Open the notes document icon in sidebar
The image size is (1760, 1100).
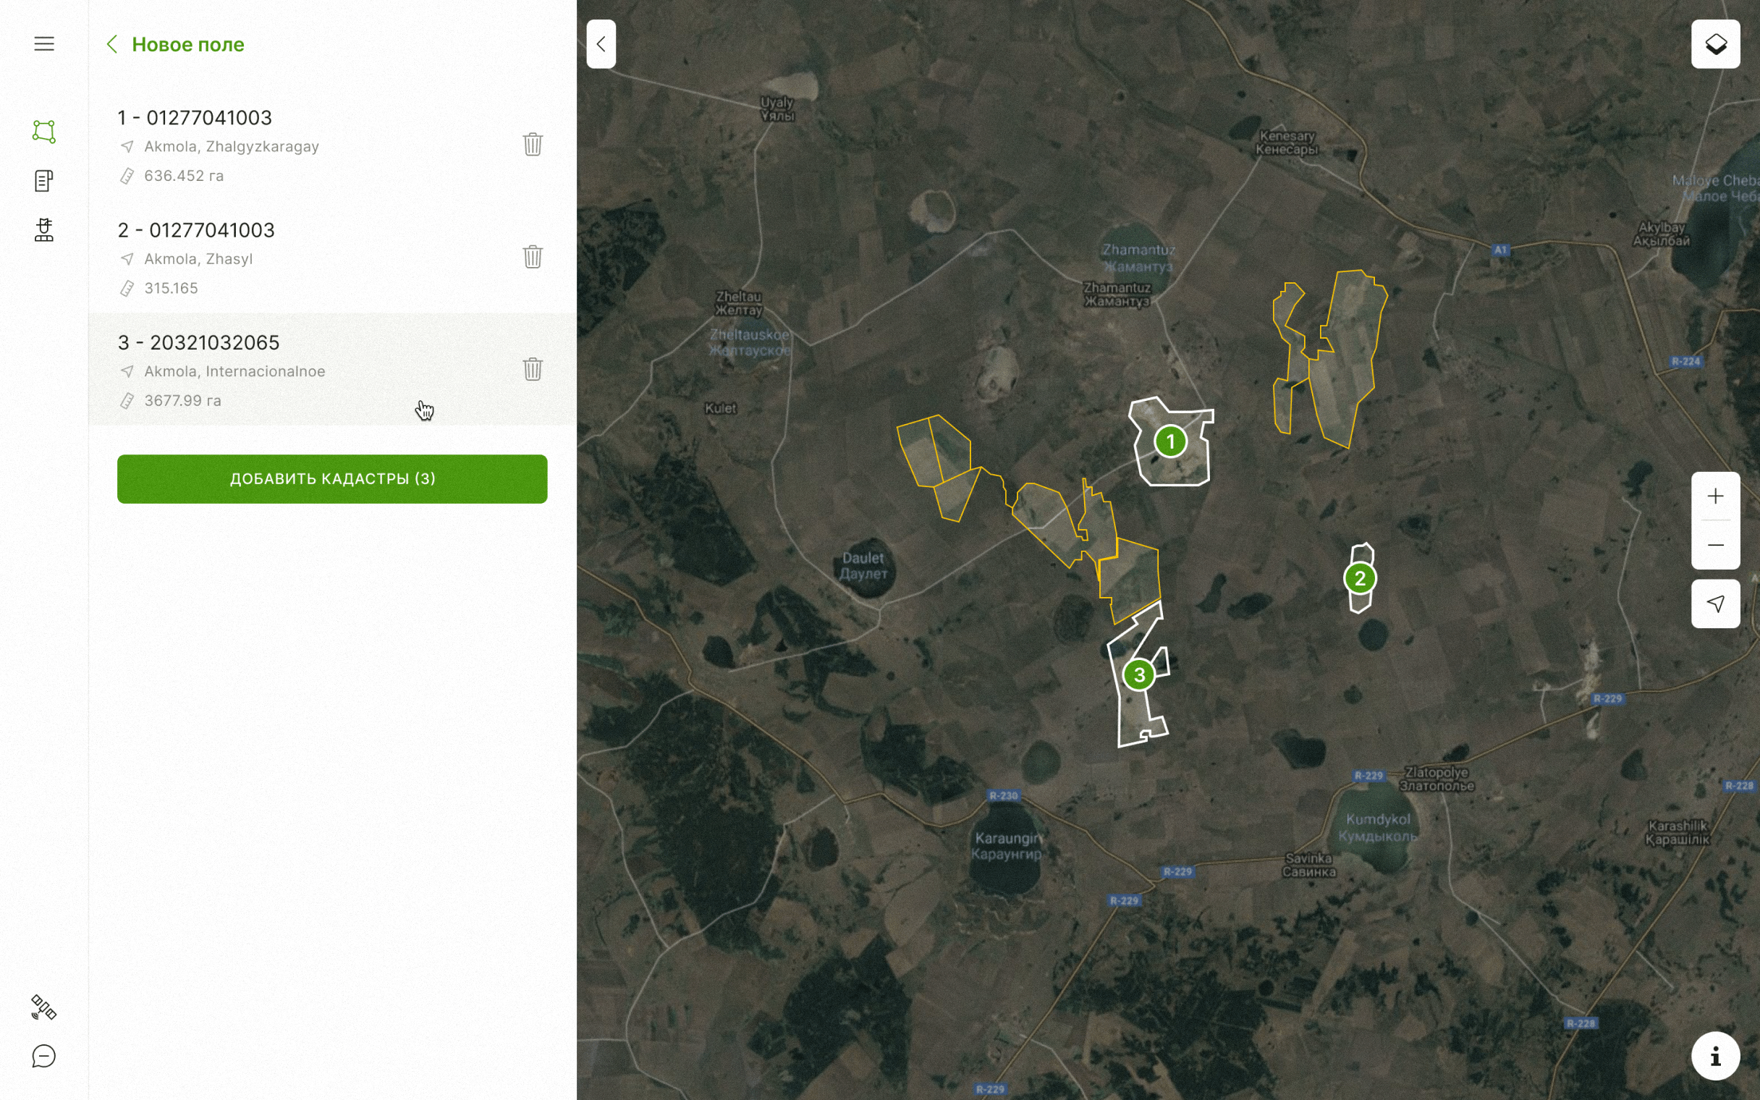coord(43,180)
